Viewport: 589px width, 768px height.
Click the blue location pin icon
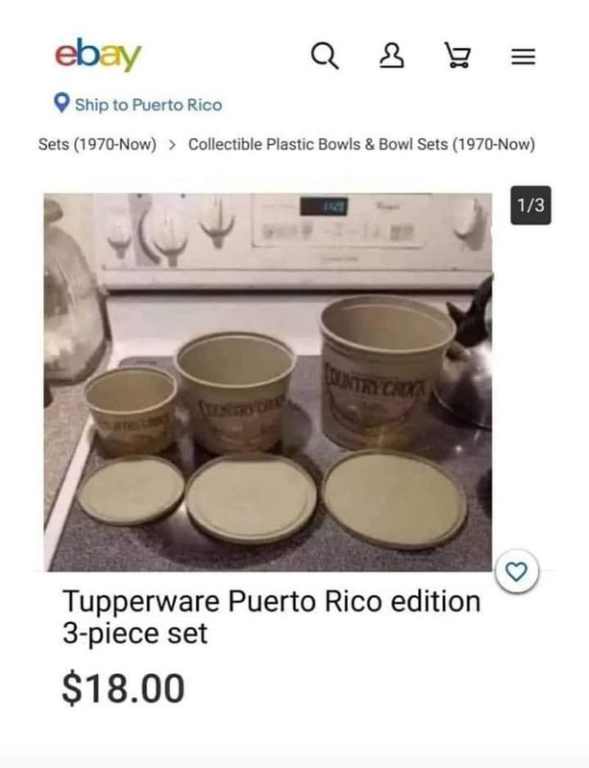pos(61,103)
